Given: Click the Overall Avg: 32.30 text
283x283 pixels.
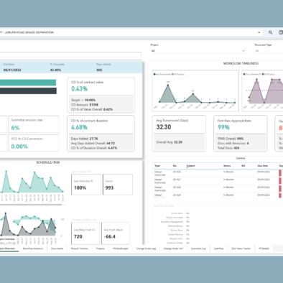Looking at the screenshot, I should coord(170,142).
